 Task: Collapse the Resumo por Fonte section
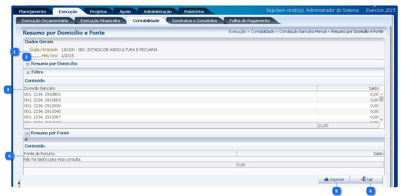click(27, 133)
